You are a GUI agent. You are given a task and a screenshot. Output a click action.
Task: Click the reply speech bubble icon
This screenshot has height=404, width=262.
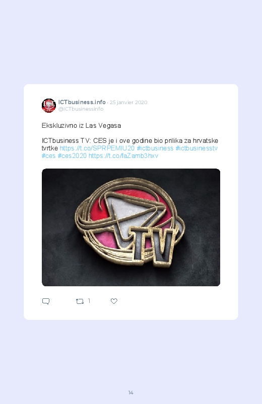46,301
